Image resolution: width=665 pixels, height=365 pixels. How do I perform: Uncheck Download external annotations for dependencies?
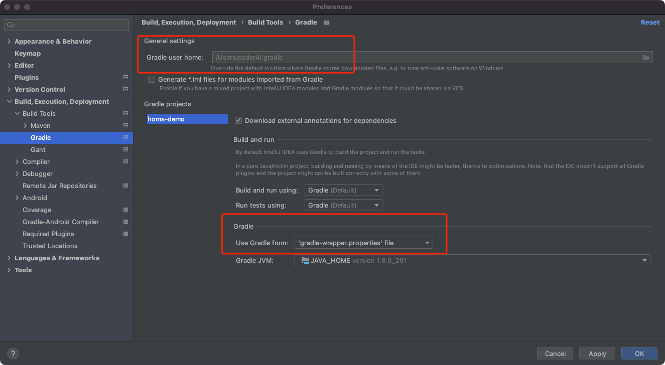(x=238, y=120)
